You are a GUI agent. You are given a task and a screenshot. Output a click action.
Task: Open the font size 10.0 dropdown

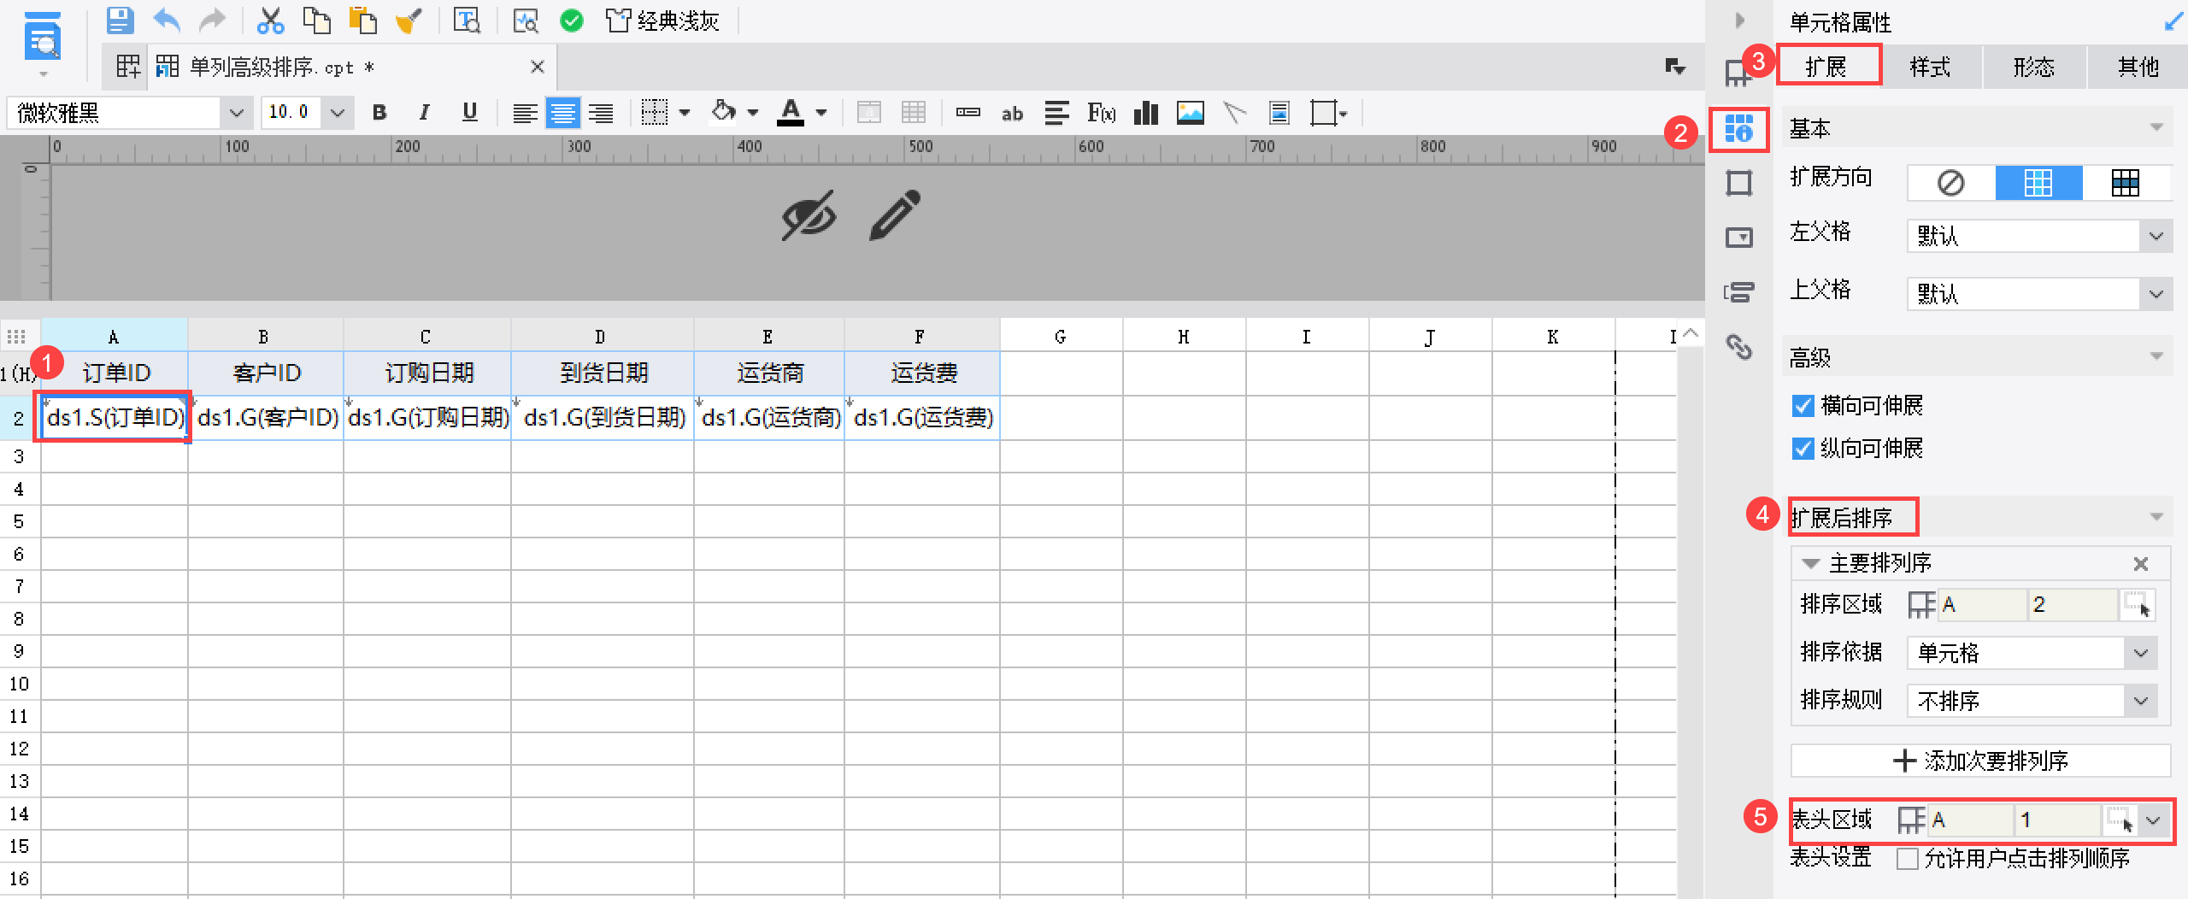(x=338, y=113)
